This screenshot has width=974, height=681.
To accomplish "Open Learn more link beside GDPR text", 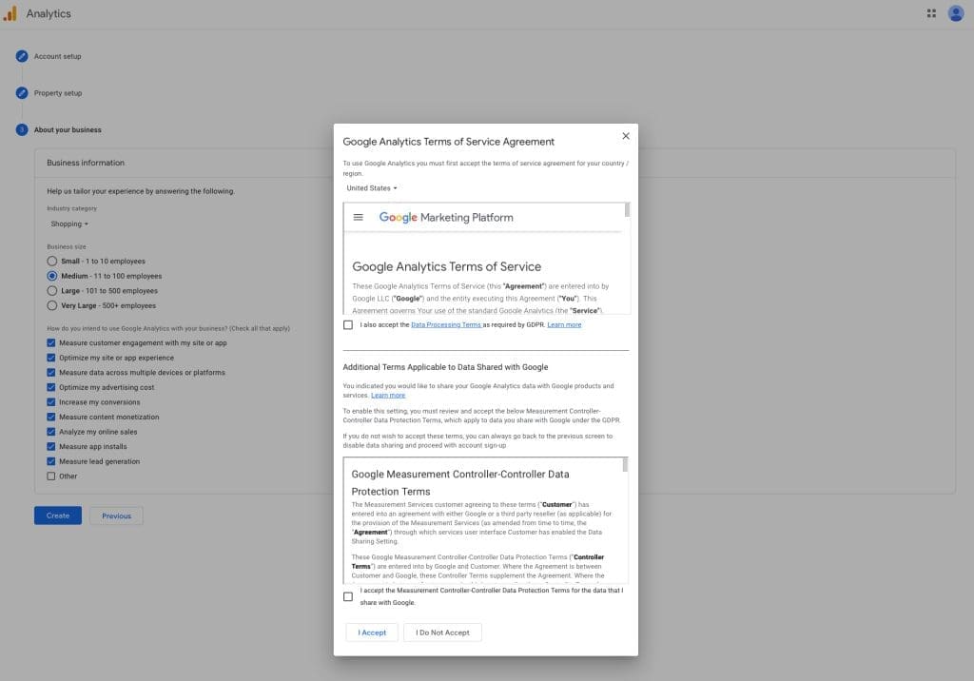I will pos(564,325).
